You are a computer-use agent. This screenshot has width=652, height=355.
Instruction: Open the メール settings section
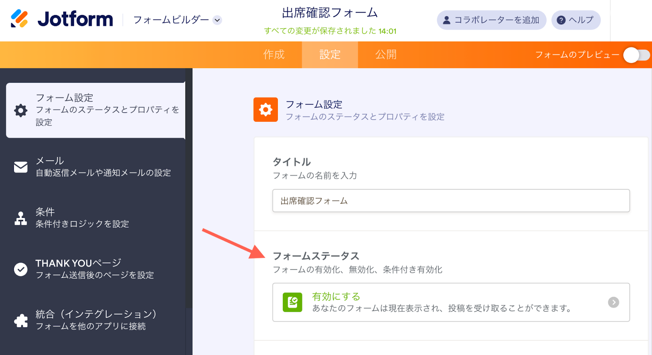click(x=96, y=167)
